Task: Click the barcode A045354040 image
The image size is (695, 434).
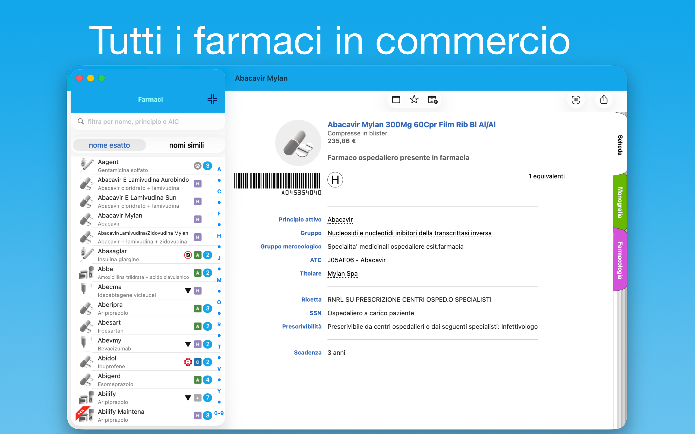Action: tap(277, 184)
